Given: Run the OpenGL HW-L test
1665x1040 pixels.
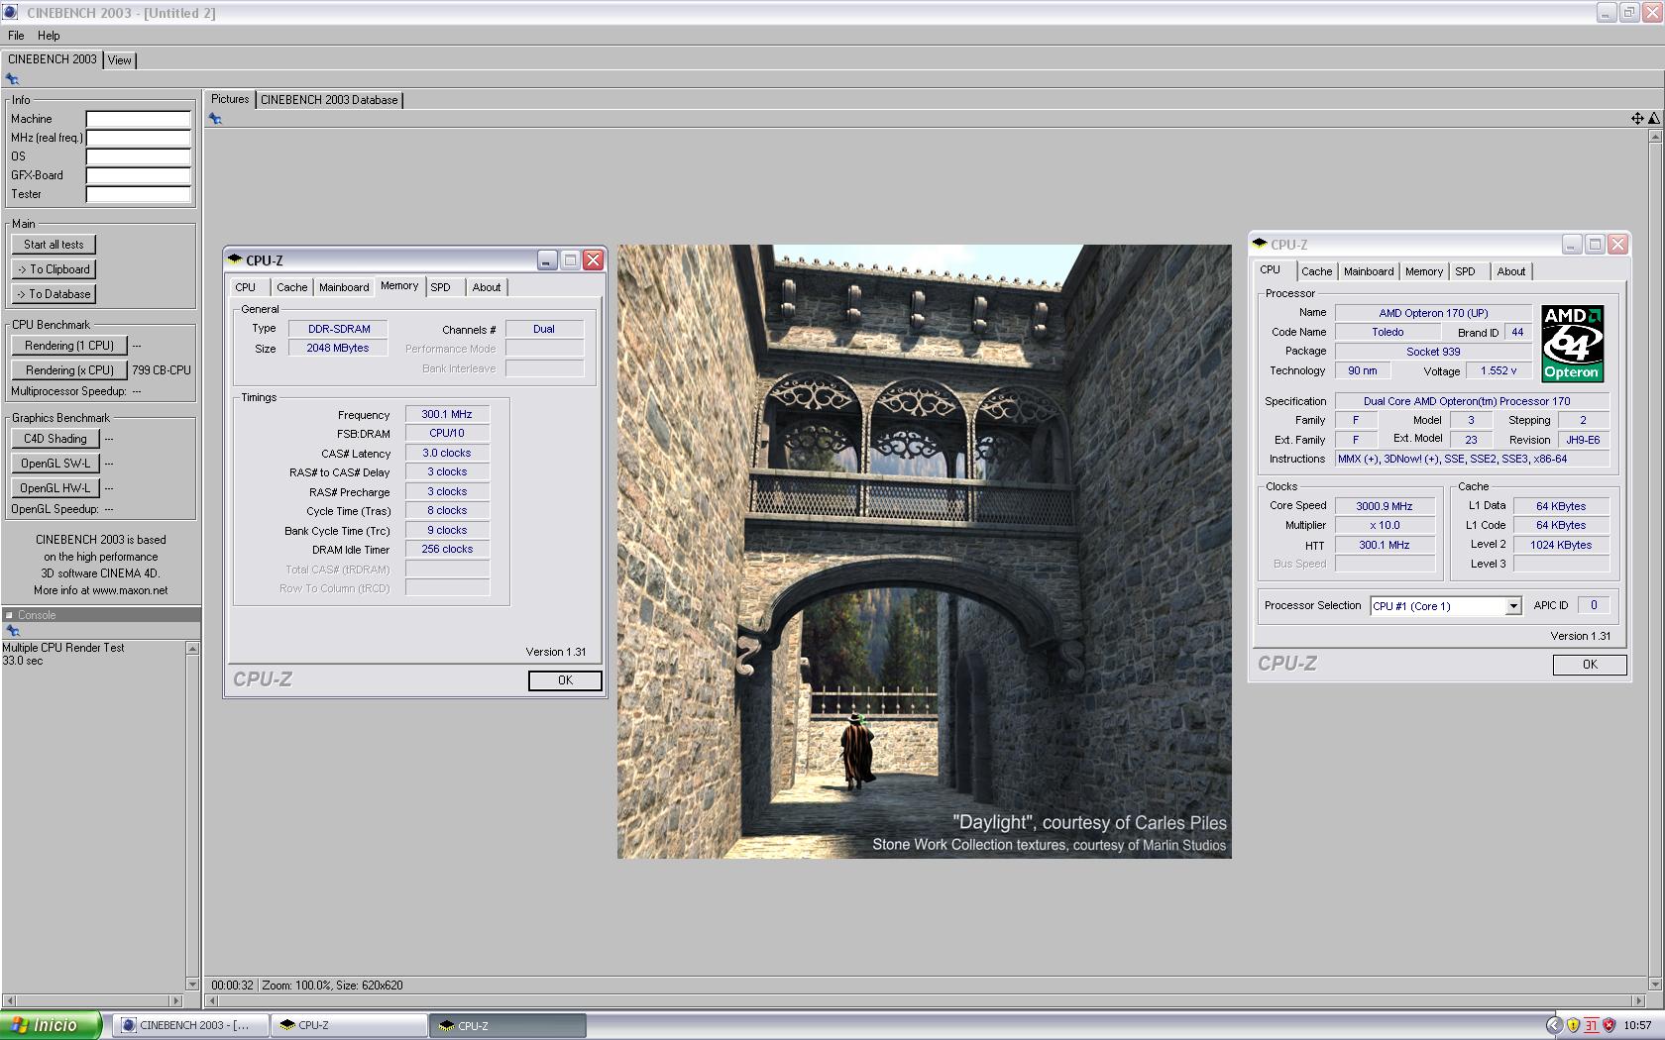Looking at the screenshot, I should coord(55,488).
